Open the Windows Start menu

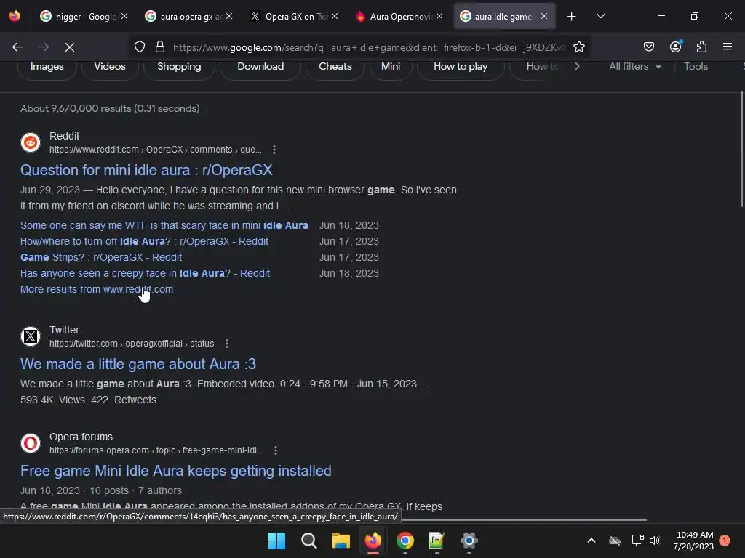276,541
